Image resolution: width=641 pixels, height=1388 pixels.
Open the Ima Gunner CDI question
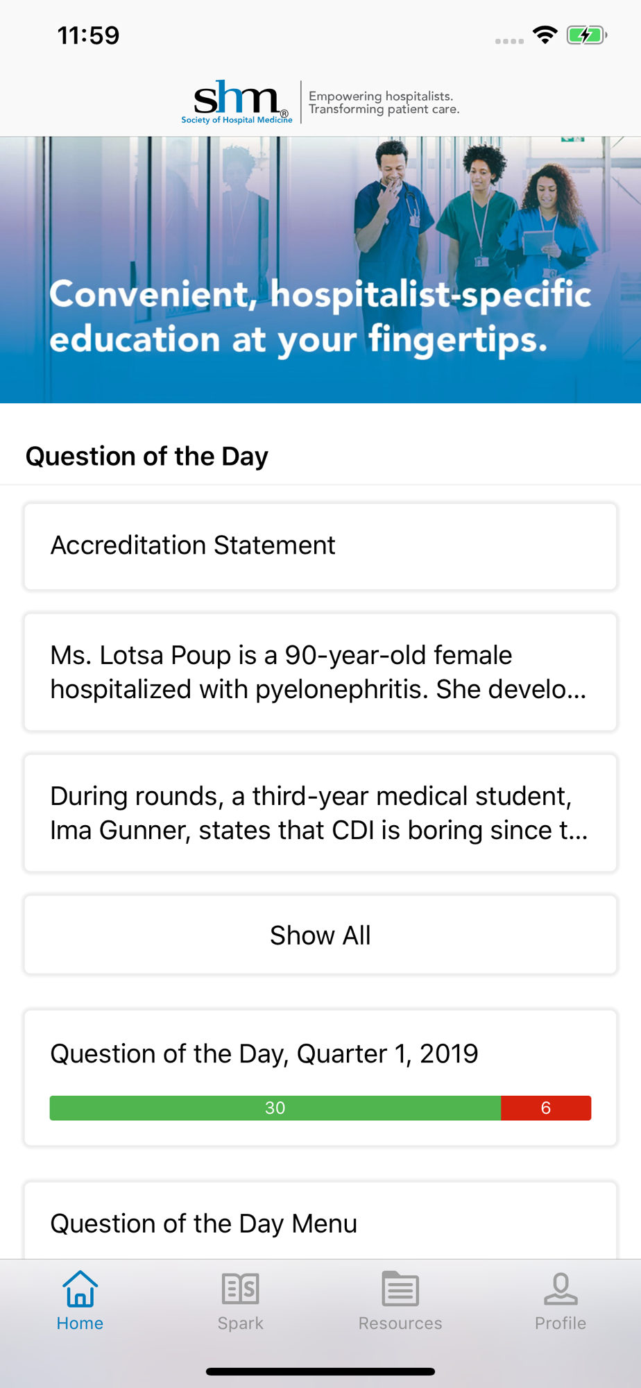tap(320, 813)
